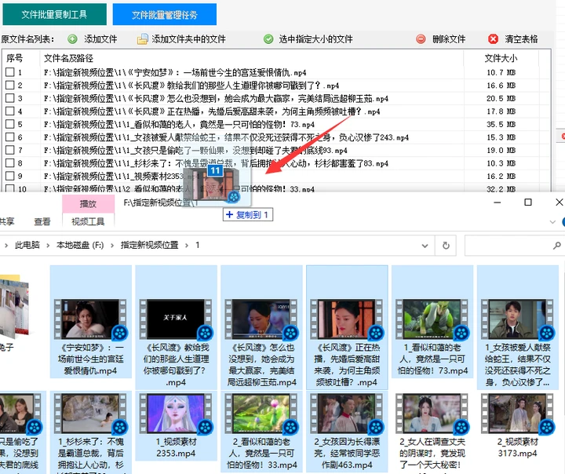Click the 序号 column header
Viewport: 565px width, 474px height.
tap(14, 58)
